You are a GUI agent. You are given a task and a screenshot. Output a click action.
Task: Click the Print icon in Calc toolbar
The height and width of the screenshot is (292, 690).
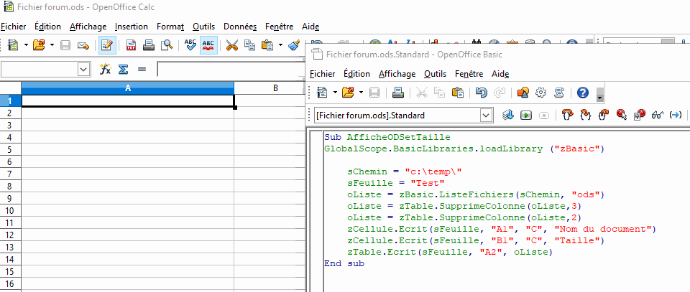click(x=149, y=45)
